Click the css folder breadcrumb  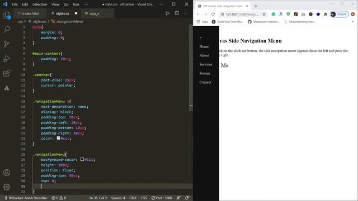click(x=20, y=21)
